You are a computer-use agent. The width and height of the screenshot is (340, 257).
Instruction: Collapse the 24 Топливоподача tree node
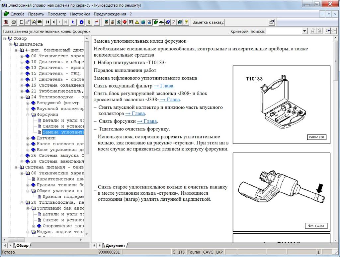pos(22,97)
